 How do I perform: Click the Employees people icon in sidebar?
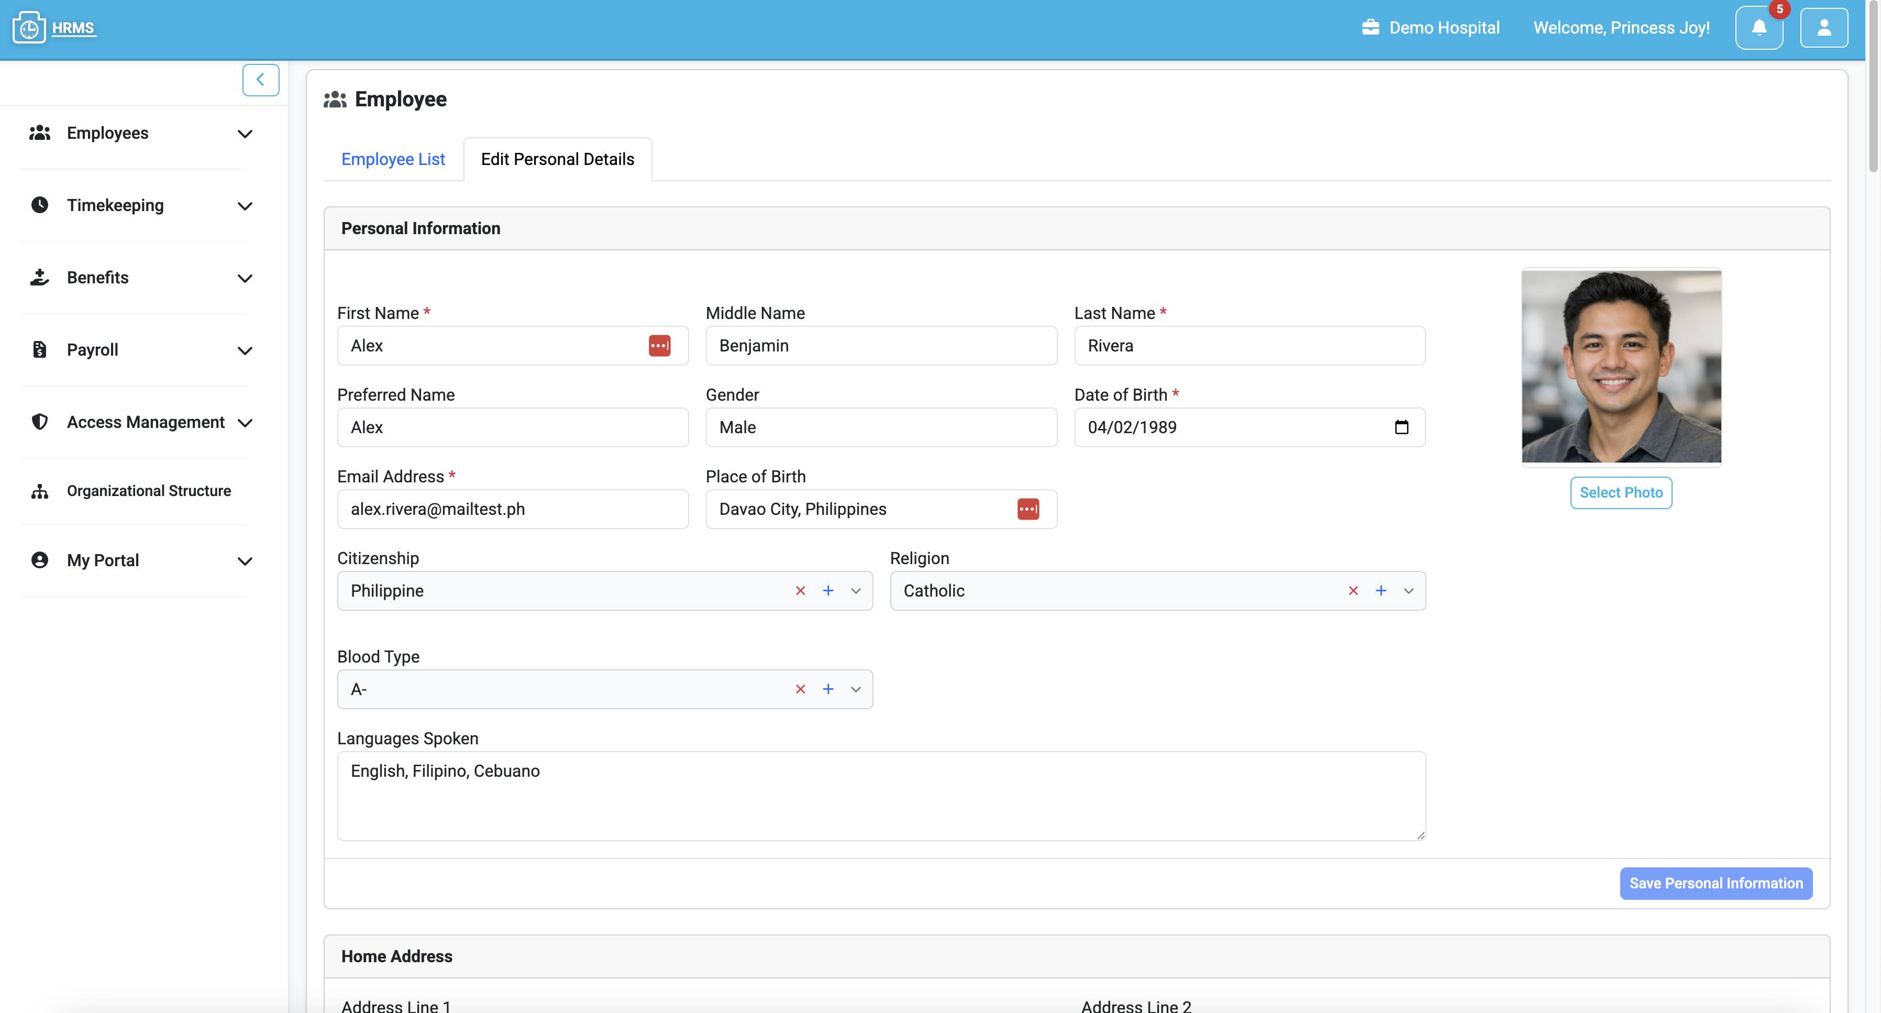coord(39,133)
